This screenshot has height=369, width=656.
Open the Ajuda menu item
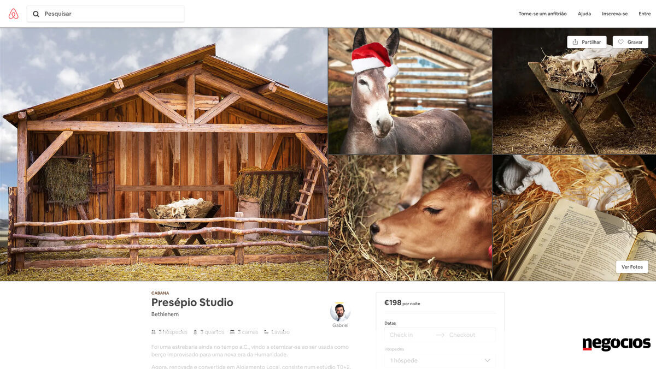point(584,14)
